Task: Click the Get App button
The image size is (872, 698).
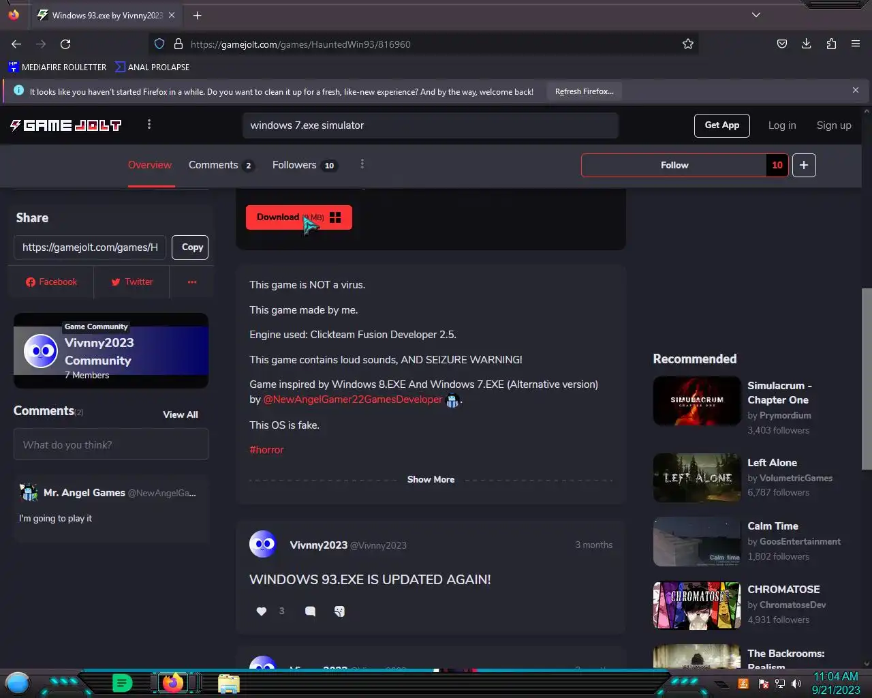Action: click(722, 125)
